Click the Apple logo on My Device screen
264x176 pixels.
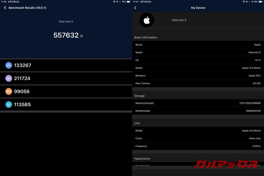tap(147, 20)
